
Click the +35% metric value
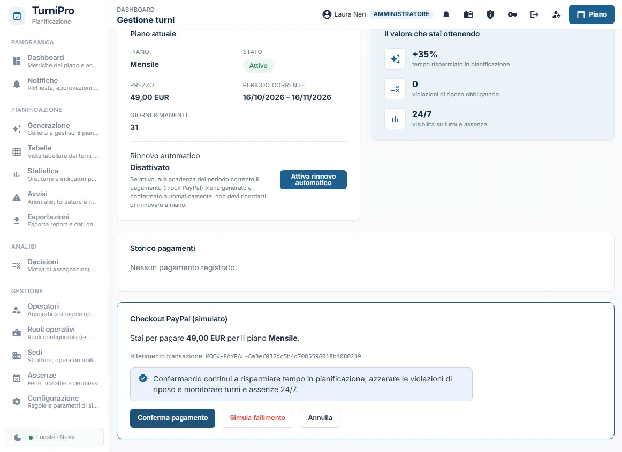pyautogui.click(x=424, y=55)
